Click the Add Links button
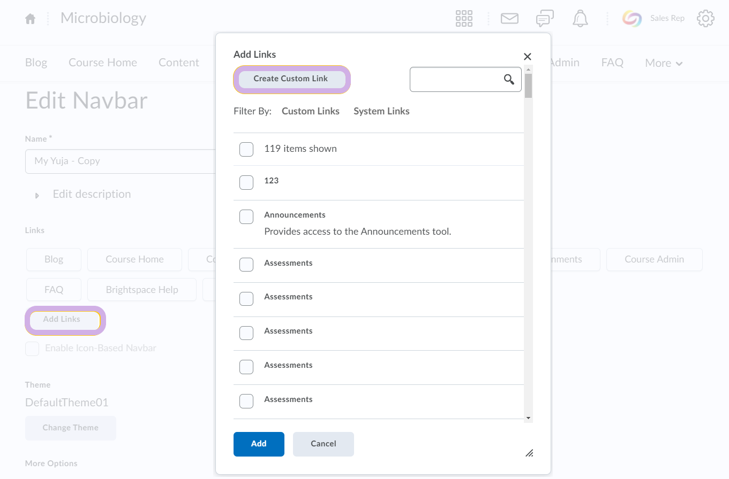The image size is (729, 479). click(65, 320)
